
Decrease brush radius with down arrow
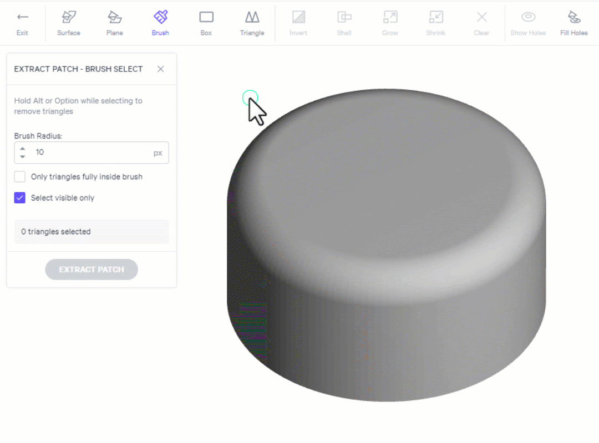[23, 157]
